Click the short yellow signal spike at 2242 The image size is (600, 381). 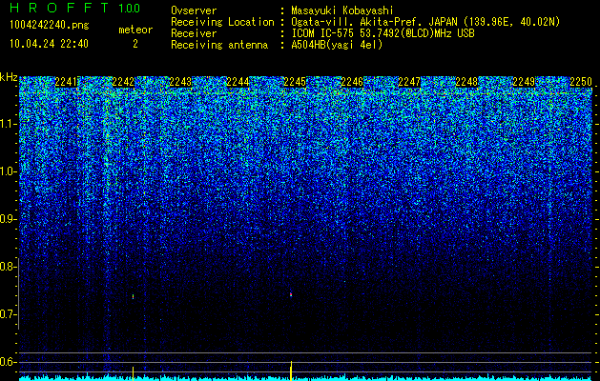pos(134,373)
